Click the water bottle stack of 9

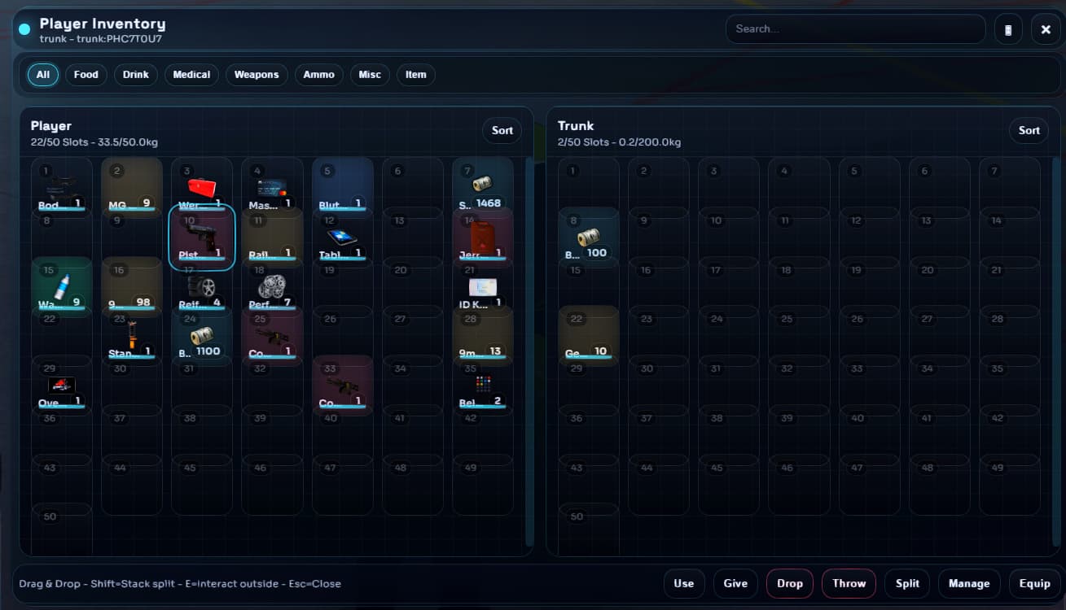click(62, 286)
